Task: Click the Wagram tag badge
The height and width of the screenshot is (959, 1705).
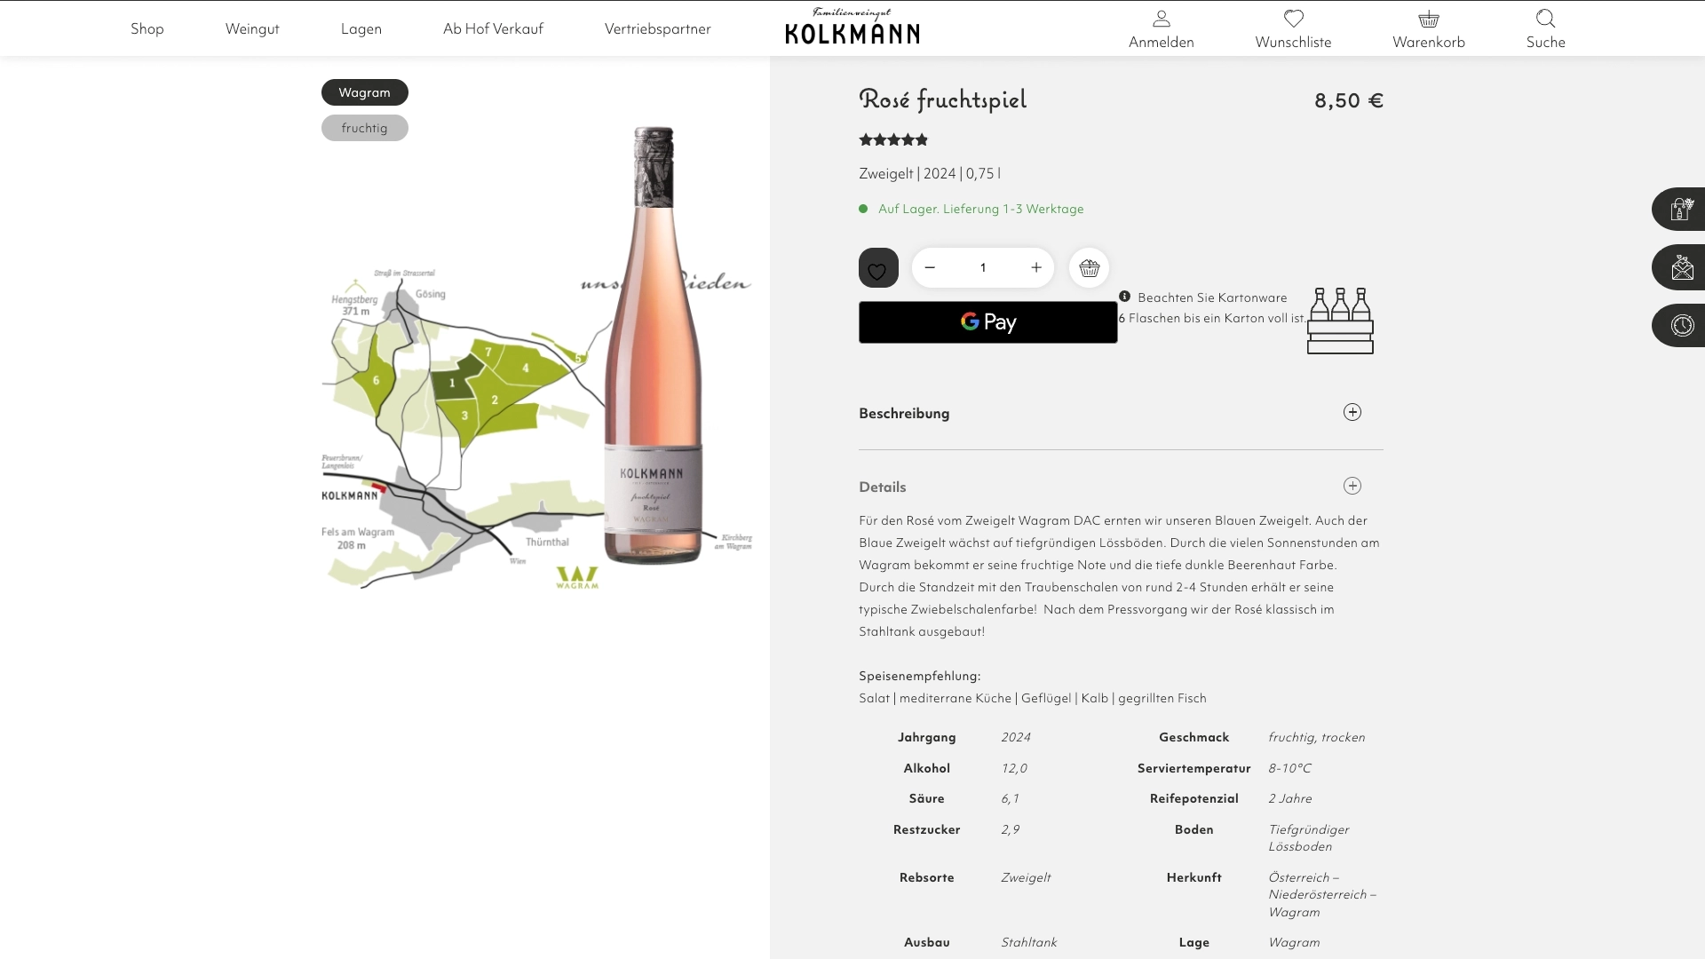Action: tap(364, 92)
